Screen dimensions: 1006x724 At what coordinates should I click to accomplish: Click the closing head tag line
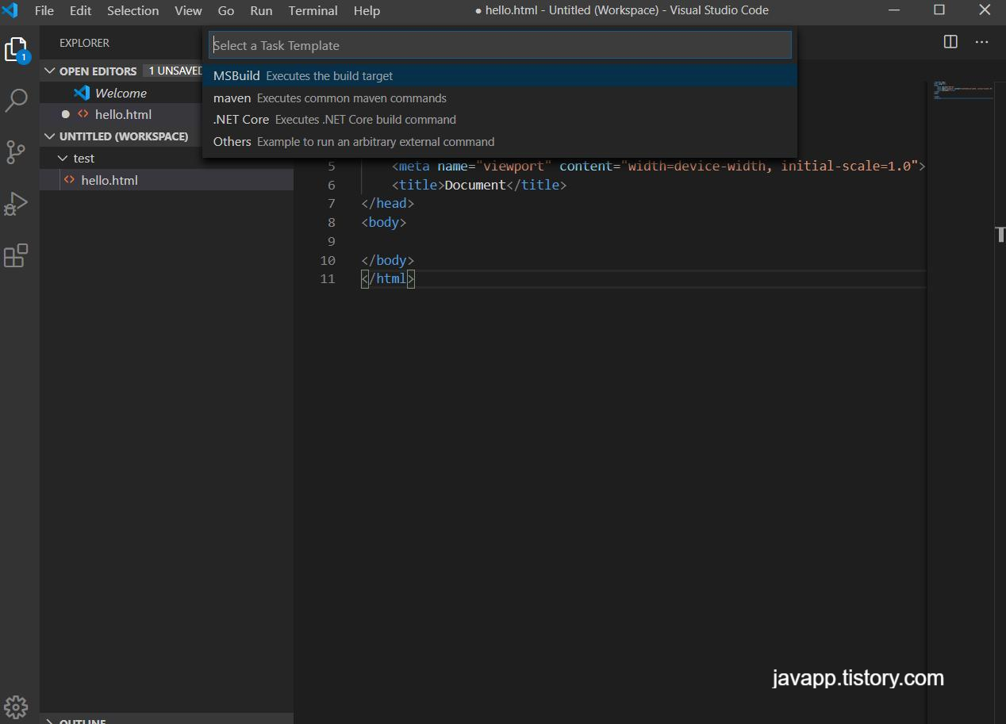[388, 204]
